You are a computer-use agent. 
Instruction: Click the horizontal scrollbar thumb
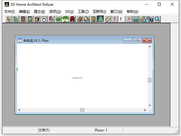82,110
